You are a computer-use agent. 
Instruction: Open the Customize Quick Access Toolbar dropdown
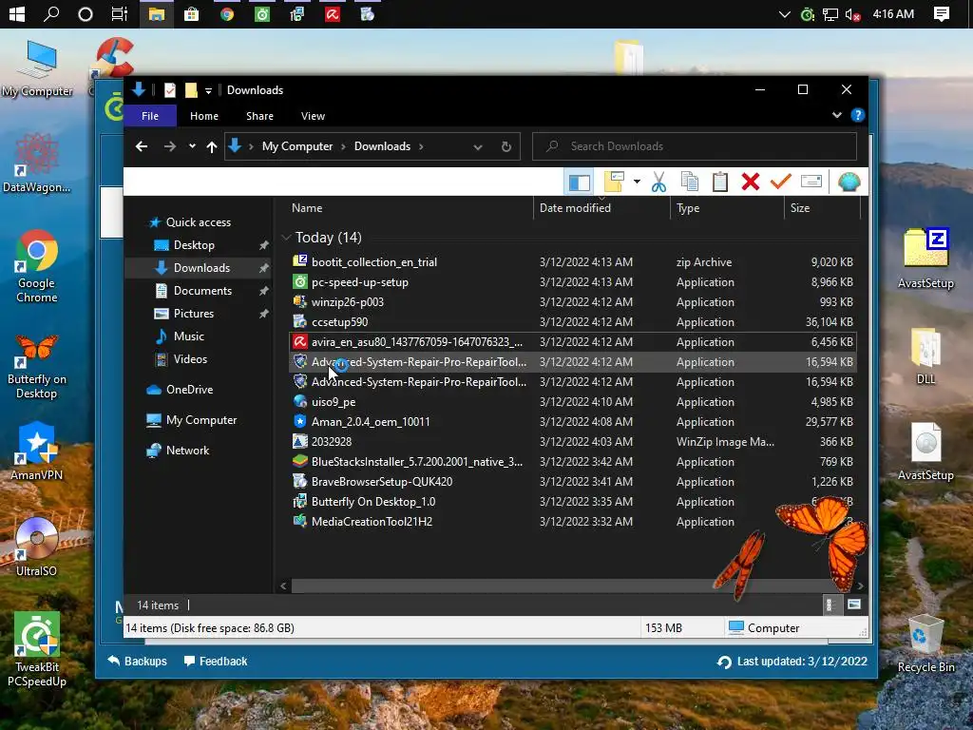coord(208,91)
